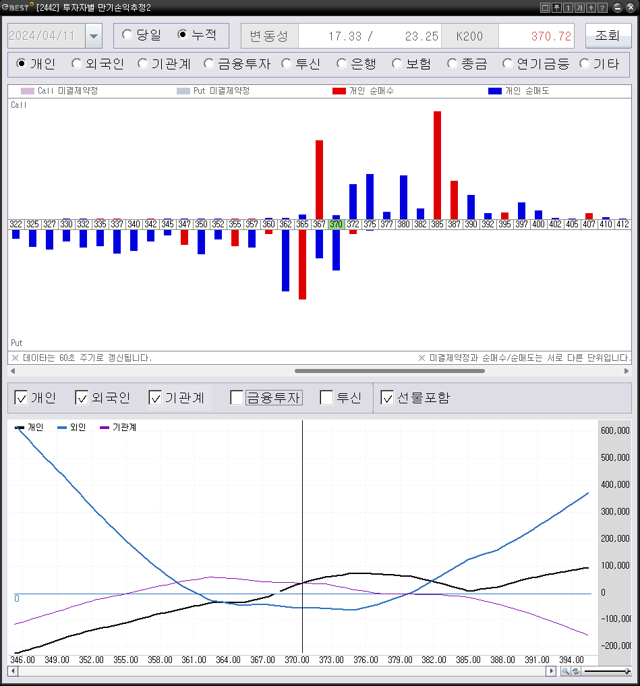Screen dimensions: 640x686
Task: Click the 322 strike price cell
Action: tap(16, 225)
